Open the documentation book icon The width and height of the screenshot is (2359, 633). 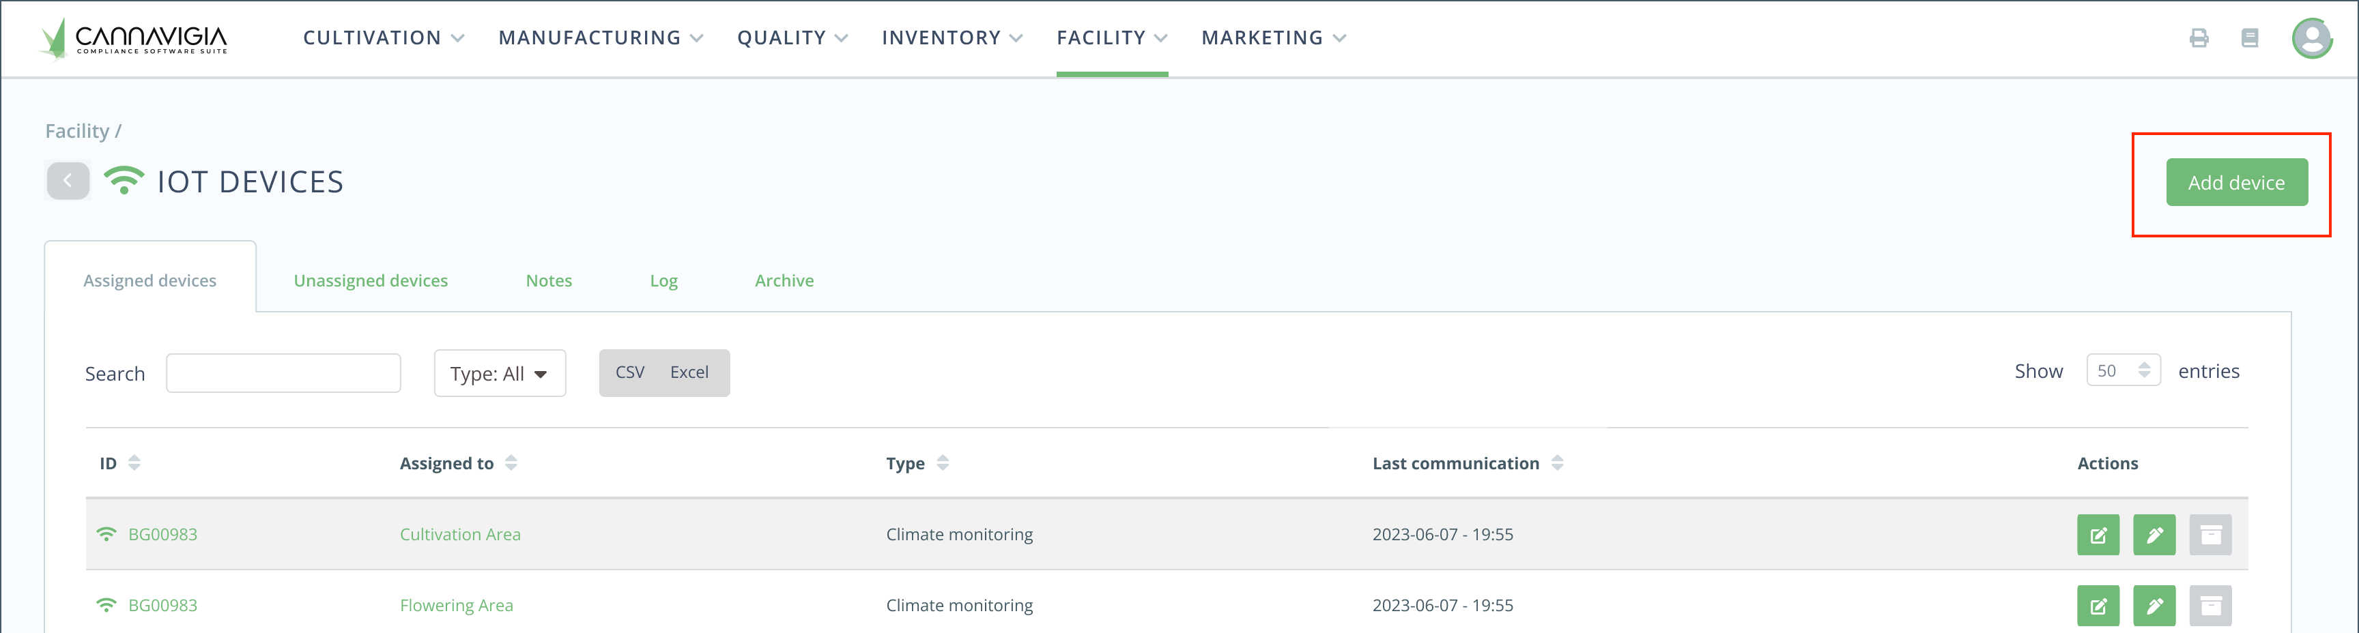coord(2249,38)
